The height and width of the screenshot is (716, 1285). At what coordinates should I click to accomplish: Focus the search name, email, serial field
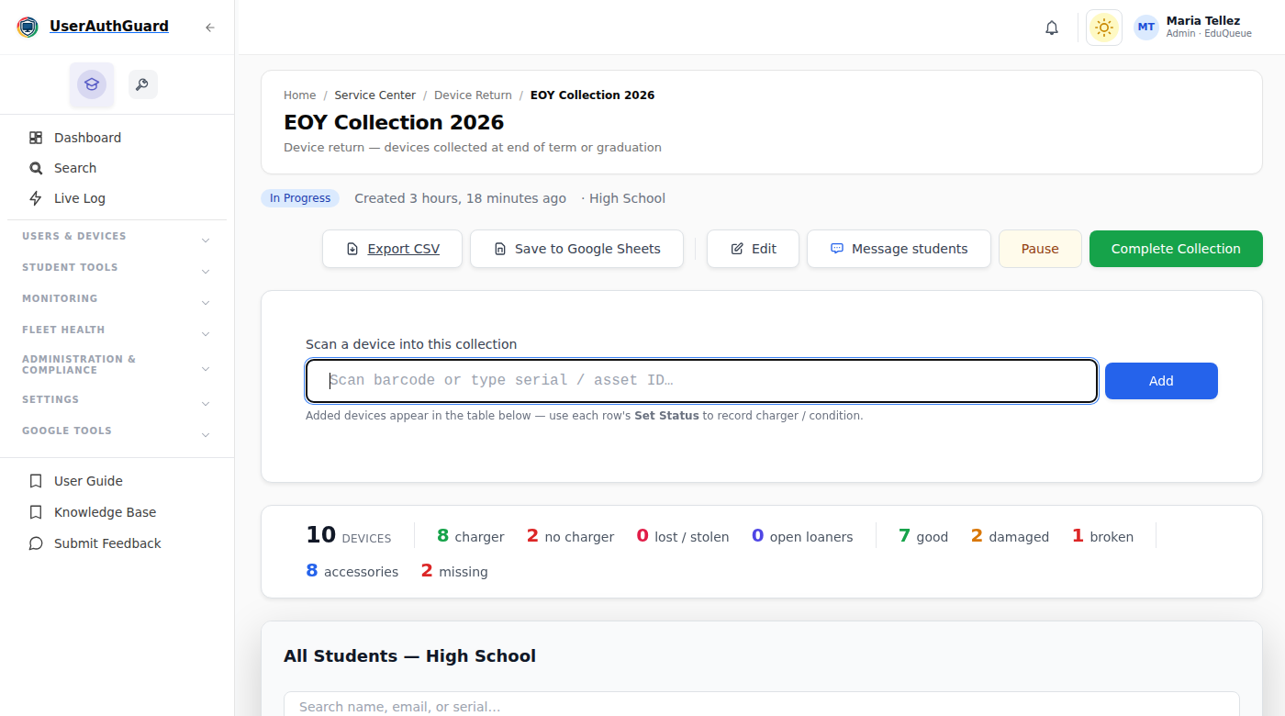[762, 705]
